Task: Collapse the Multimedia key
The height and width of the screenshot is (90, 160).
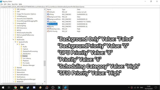Action: [x=13, y=39]
